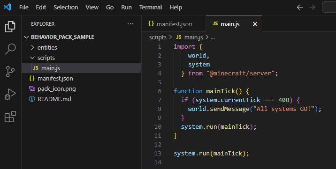This screenshot has height=169, width=336.
Task: Open the Terminal menu
Action: pyautogui.click(x=151, y=7)
